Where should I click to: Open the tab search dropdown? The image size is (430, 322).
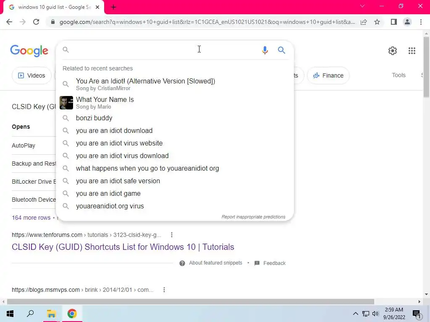pyautogui.click(x=362, y=6)
